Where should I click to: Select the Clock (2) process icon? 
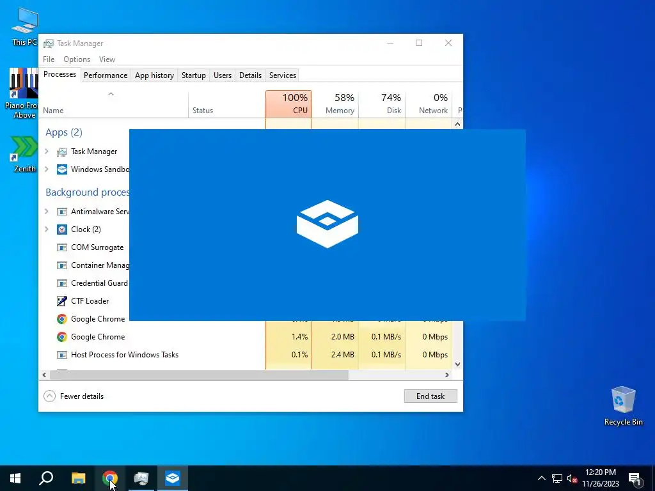click(x=62, y=230)
